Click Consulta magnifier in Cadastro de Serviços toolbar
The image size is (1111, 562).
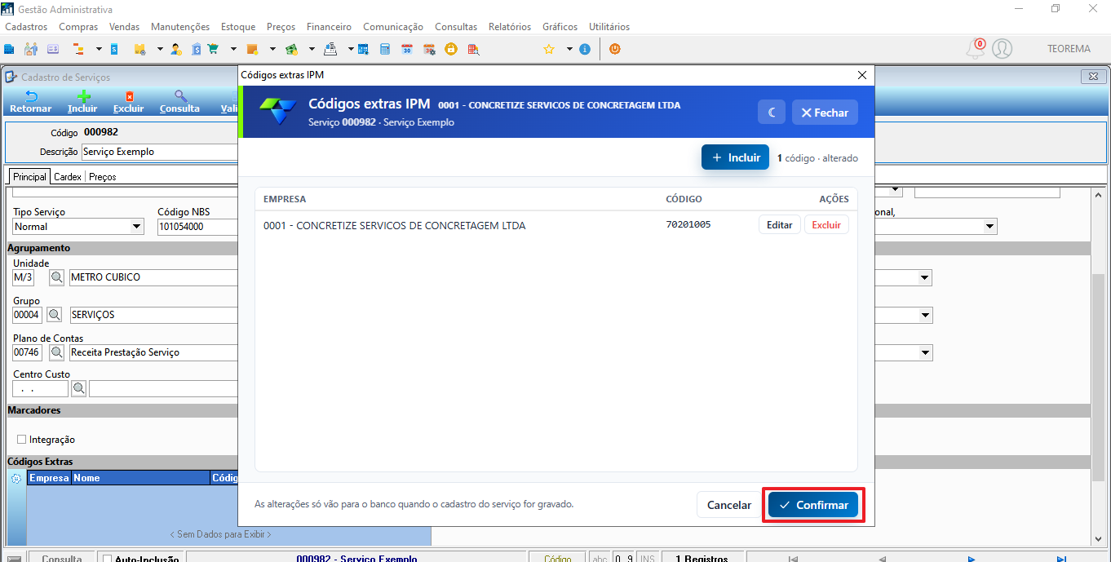point(179,102)
